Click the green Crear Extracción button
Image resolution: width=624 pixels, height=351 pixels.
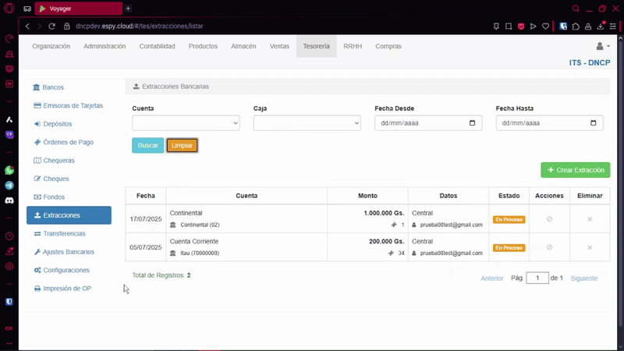[576, 170]
